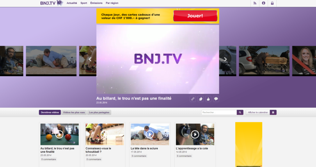
Task: Click 0 commentaire under billiard video
Action: [48, 159]
